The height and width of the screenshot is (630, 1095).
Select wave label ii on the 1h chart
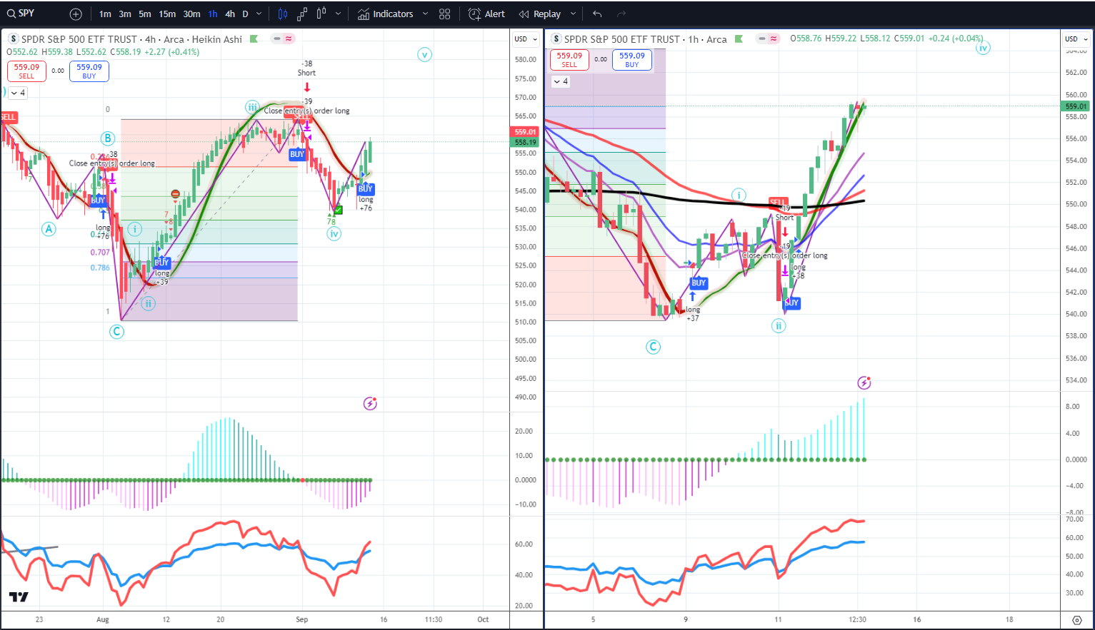779,326
